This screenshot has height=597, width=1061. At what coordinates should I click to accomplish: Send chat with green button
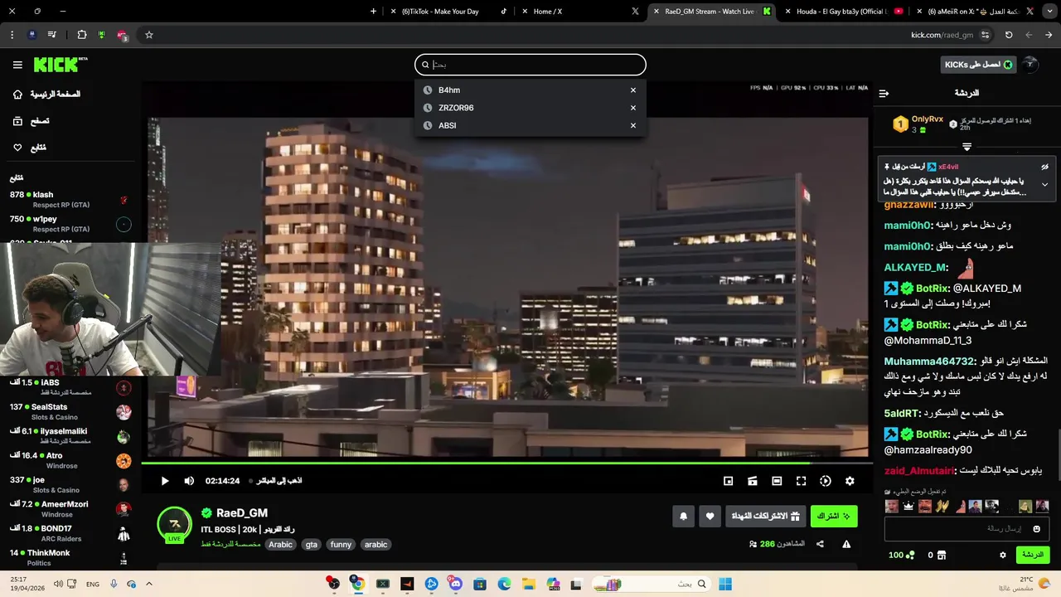point(1033,555)
